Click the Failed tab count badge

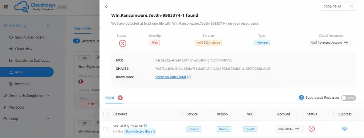(x=120, y=98)
